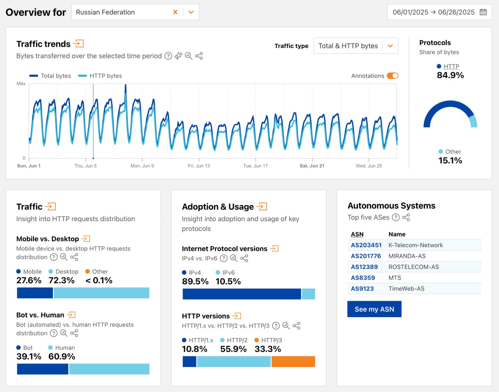Click the orange HTTP/3 bar segment
Screen dimensions: 499x392
pos(293,362)
